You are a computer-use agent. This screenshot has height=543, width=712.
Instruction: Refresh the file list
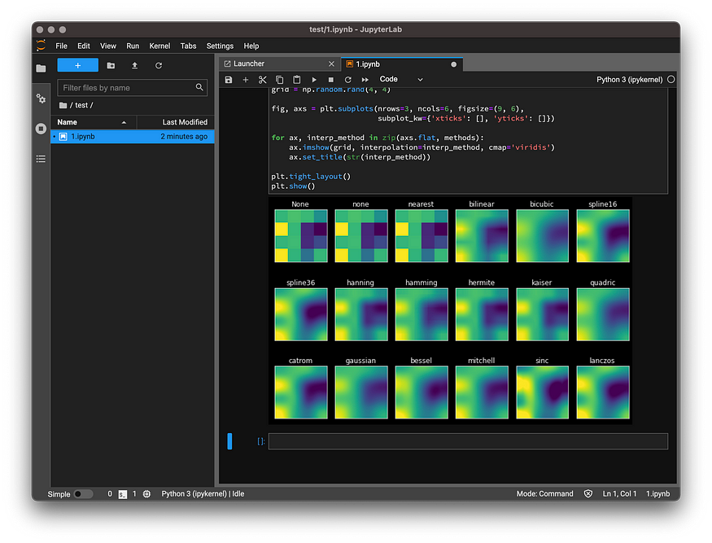(x=159, y=65)
